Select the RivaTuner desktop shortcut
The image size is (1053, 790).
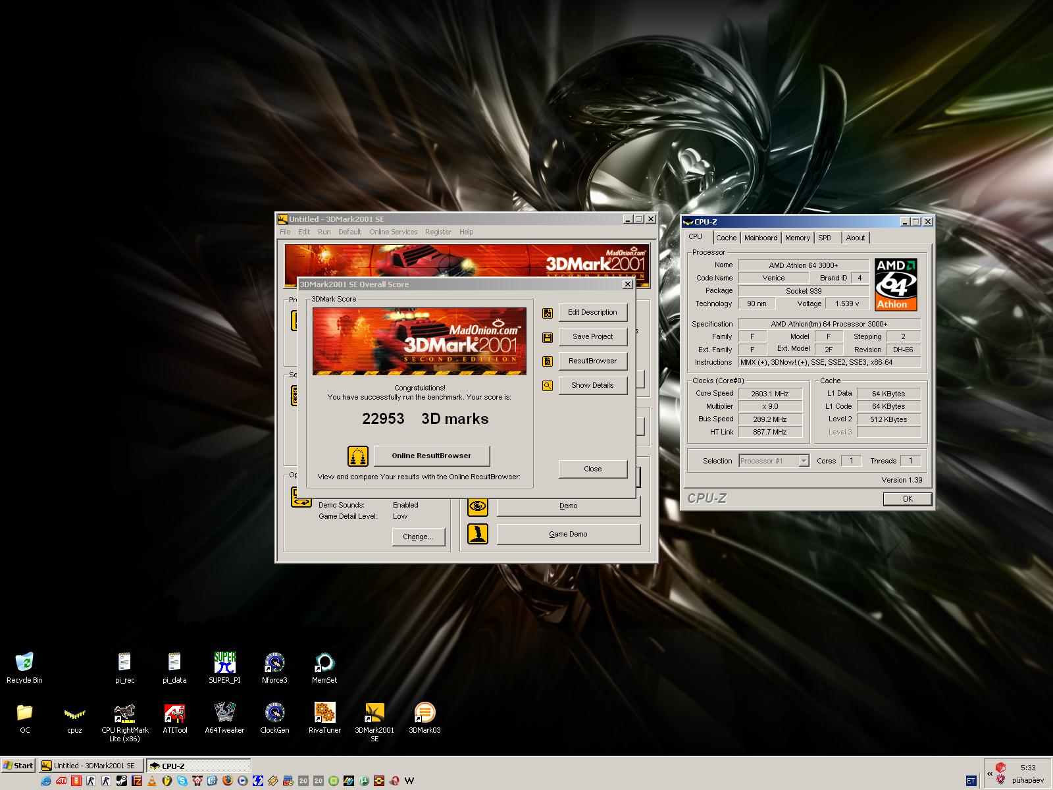coord(324,718)
